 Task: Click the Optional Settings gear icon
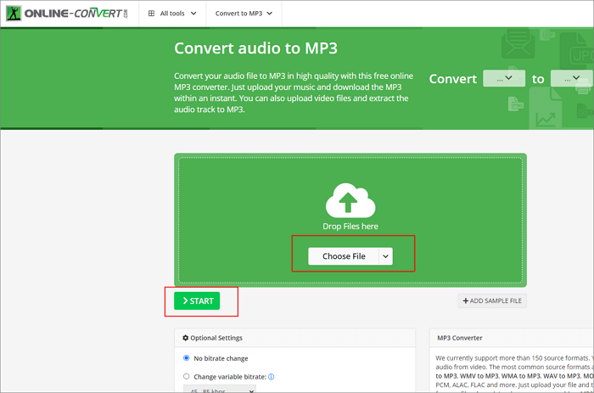pos(186,338)
